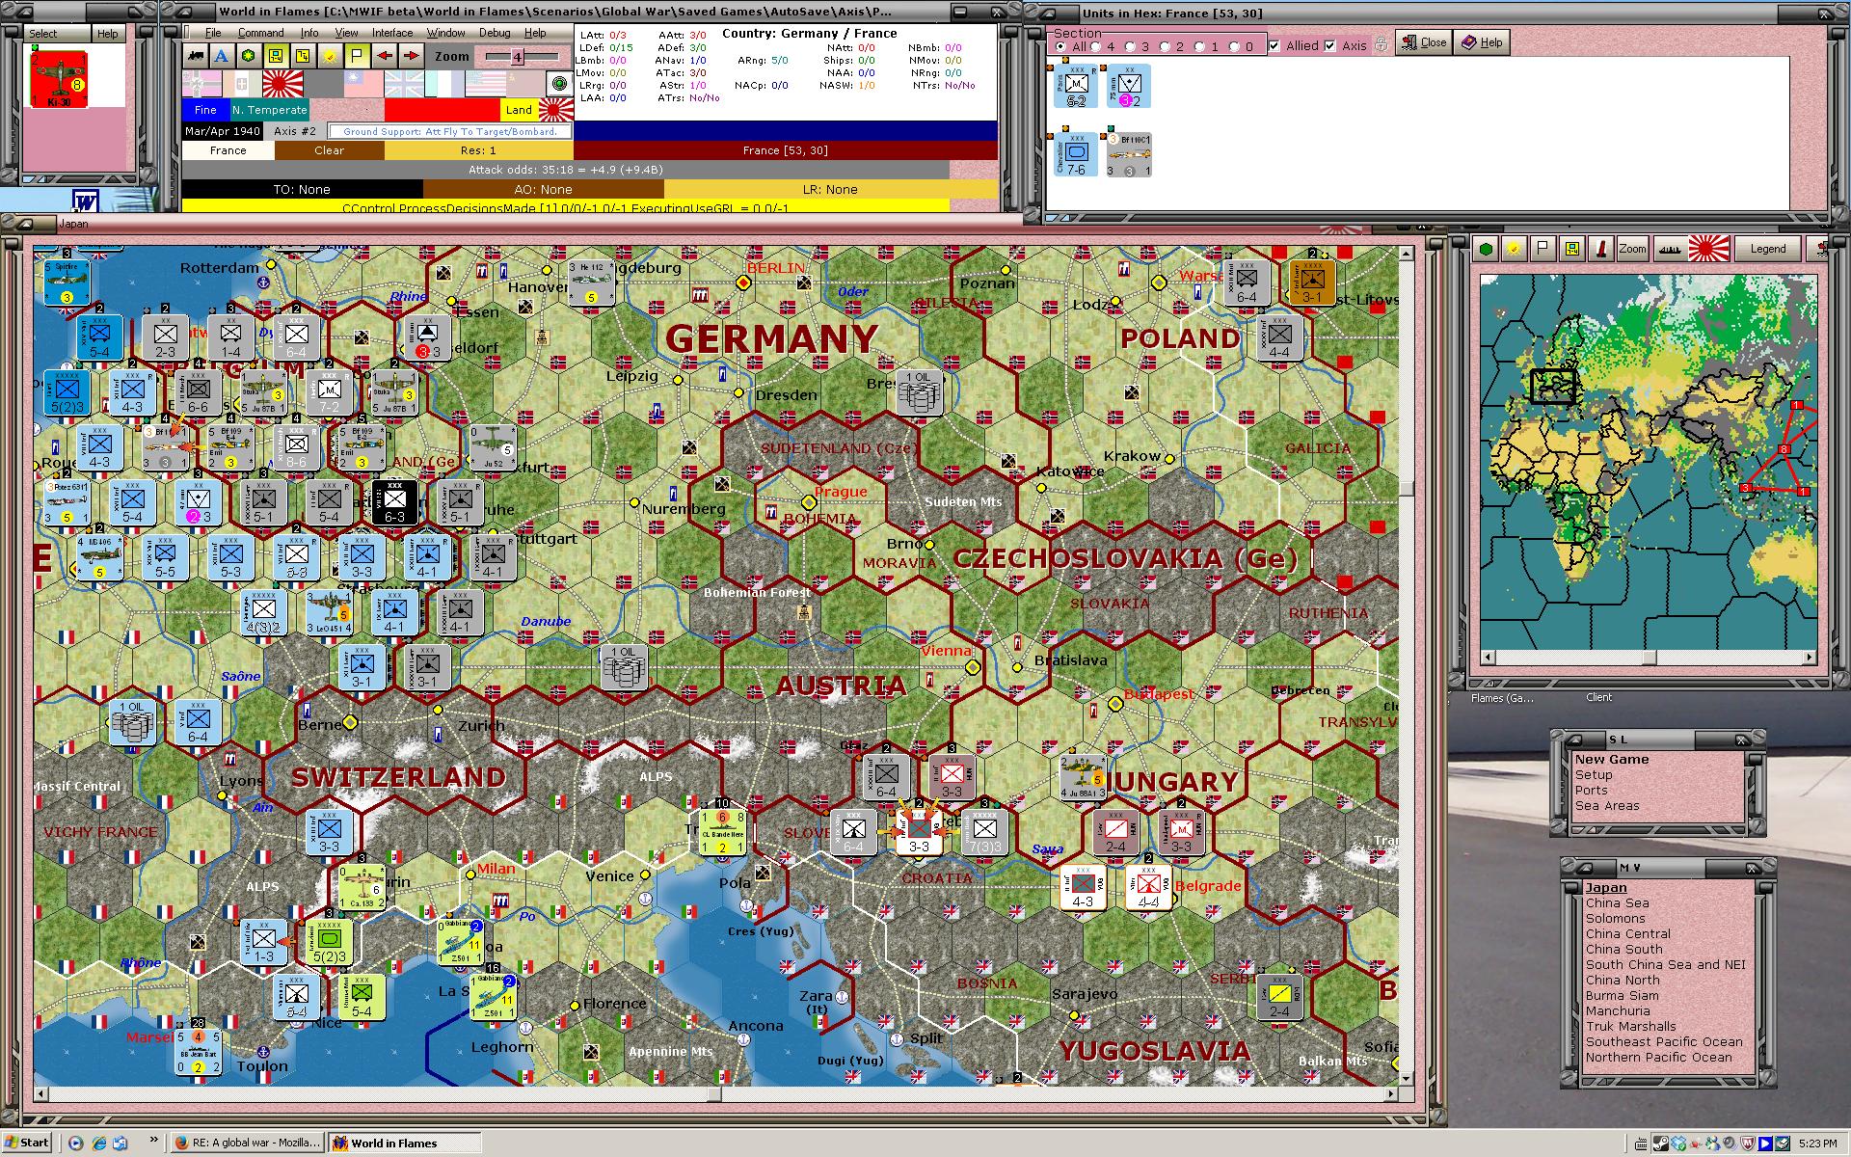Choose Sea Areas in the S L list
The image size is (1851, 1157).
point(1607,805)
